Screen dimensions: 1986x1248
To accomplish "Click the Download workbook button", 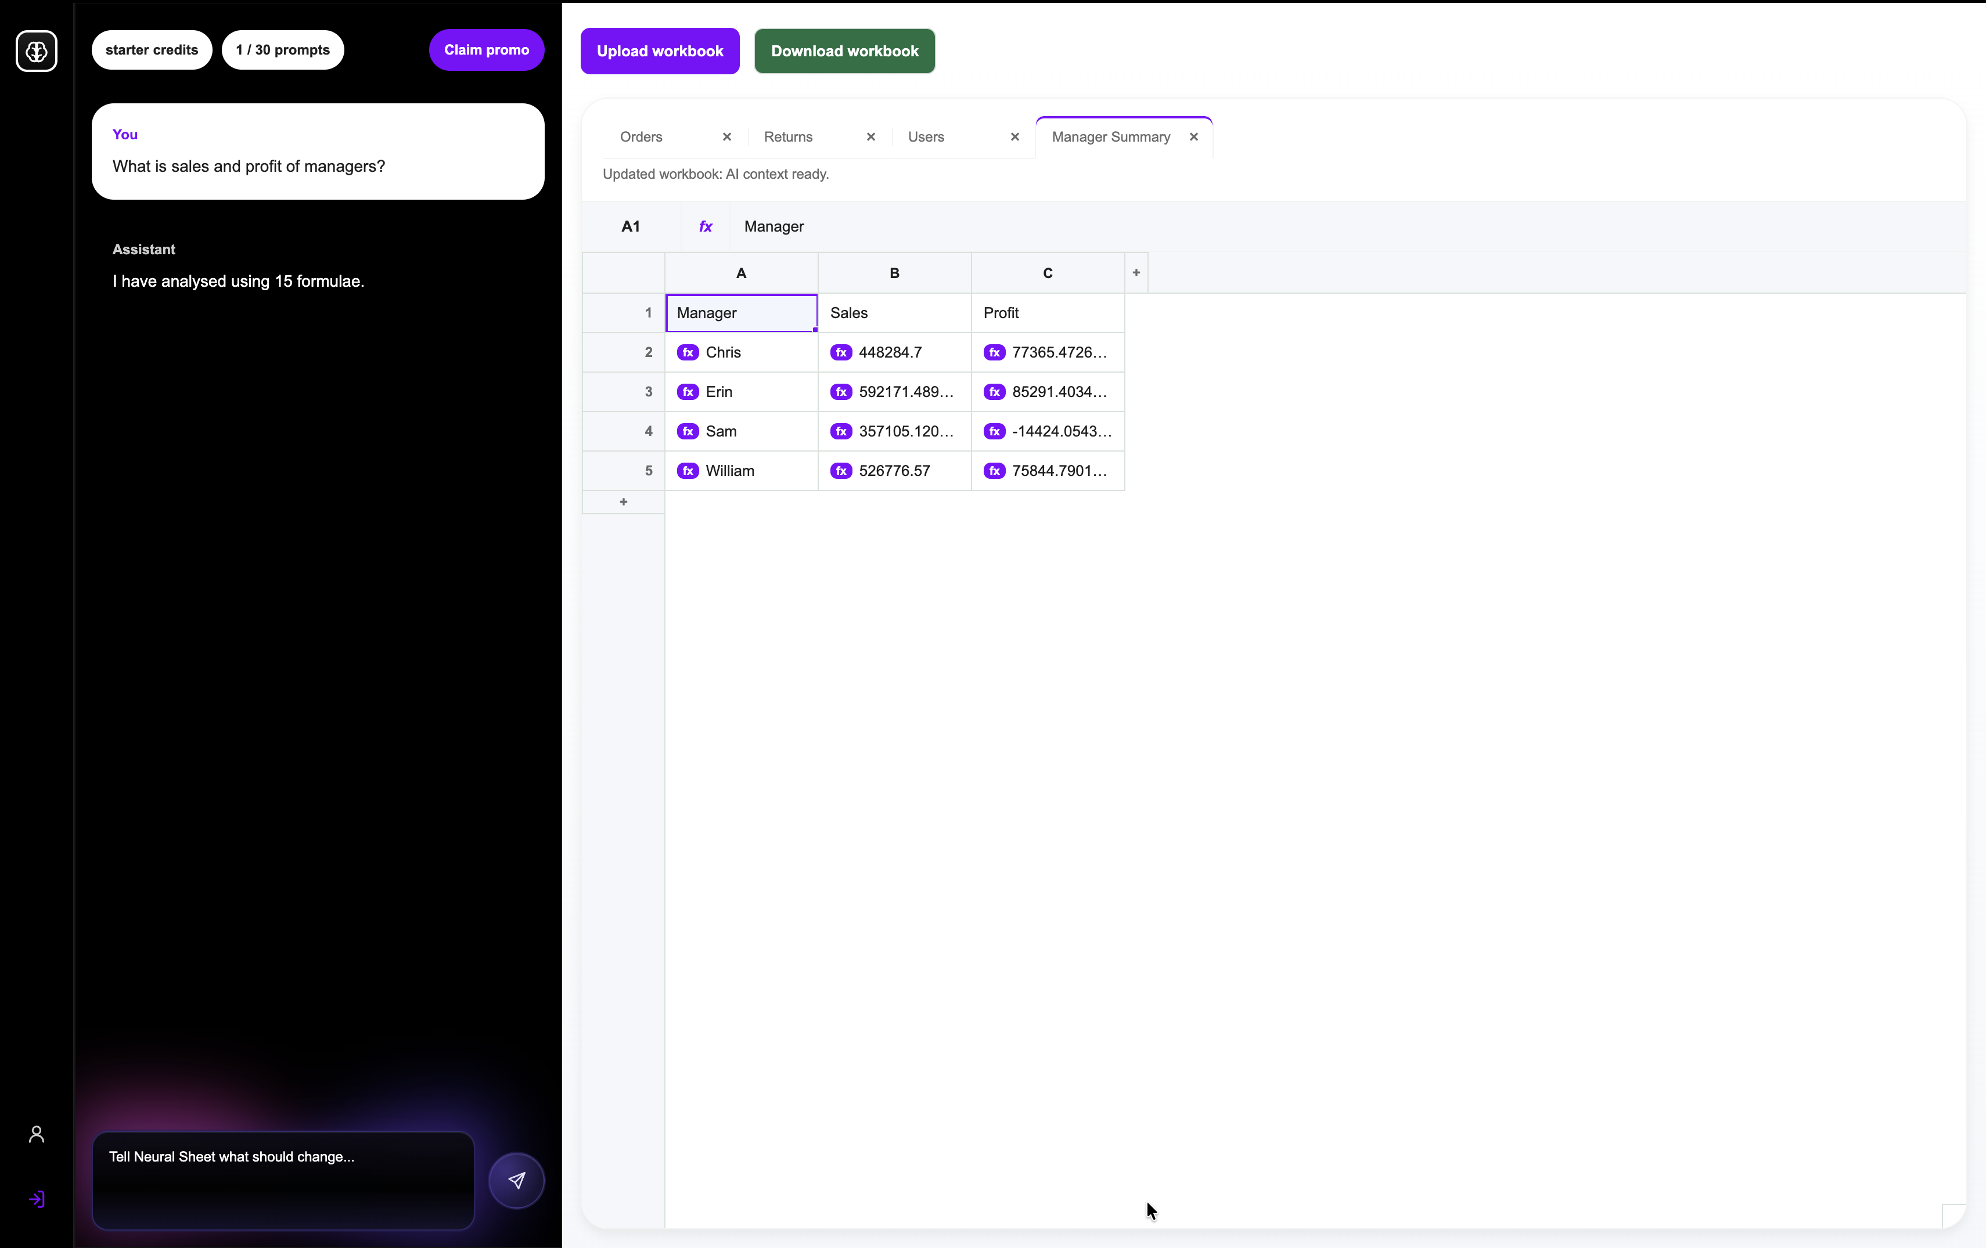I will (x=844, y=51).
